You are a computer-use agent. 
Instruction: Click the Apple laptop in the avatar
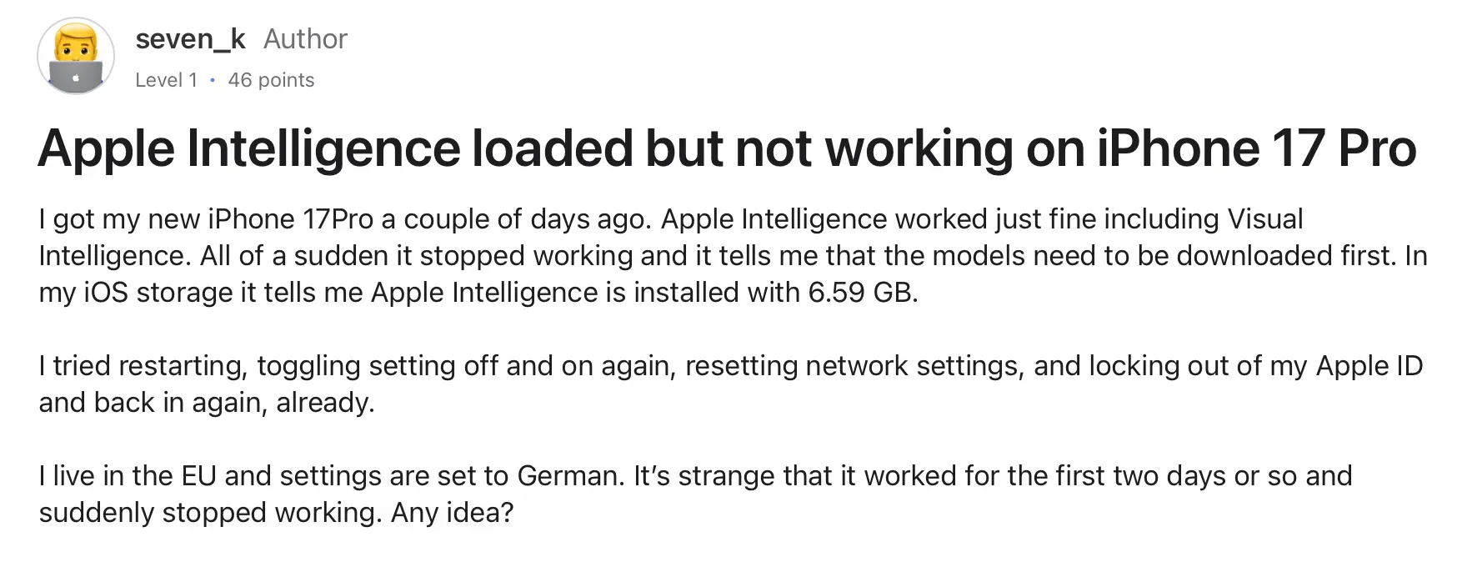pos(76,75)
